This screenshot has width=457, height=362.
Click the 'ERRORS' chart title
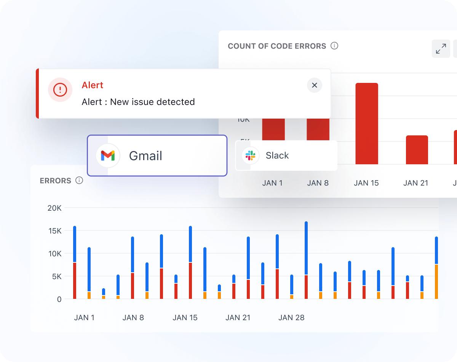56,181
